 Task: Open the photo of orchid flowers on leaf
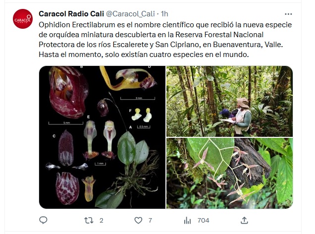pos(229,173)
